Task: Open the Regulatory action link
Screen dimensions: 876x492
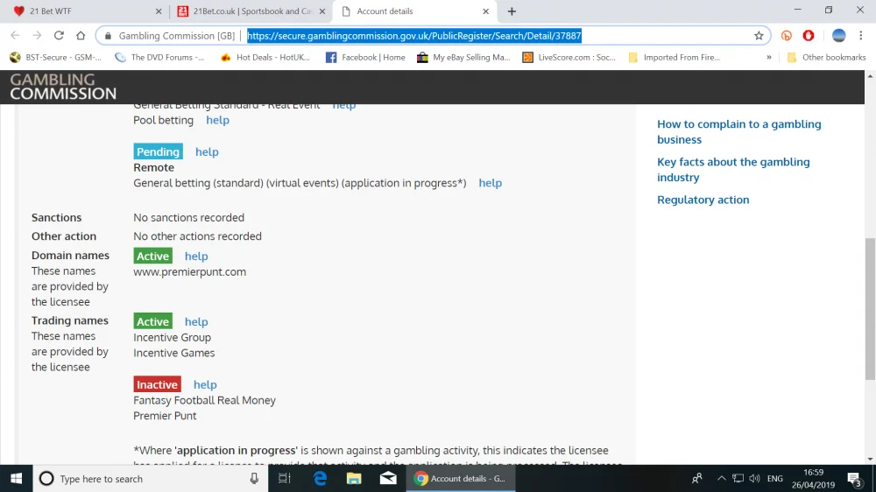Action: coord(703,200)
